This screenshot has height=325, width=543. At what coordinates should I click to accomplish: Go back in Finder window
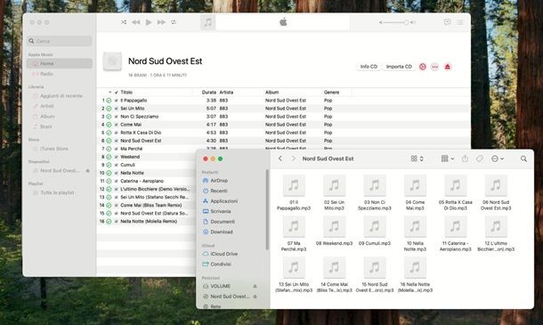pyautogui.click(x=280, y=158)
